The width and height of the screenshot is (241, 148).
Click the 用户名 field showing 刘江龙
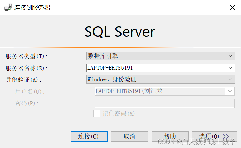point(164,91)
